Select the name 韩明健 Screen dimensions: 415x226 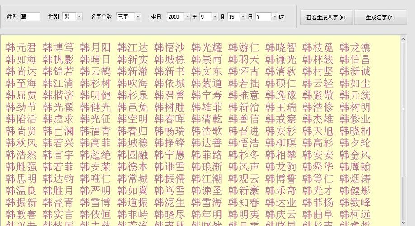coord(95,95)
